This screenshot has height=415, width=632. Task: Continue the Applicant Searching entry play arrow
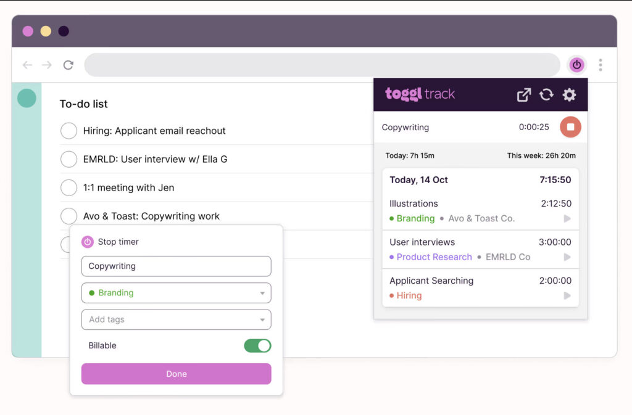pos(567,295)
